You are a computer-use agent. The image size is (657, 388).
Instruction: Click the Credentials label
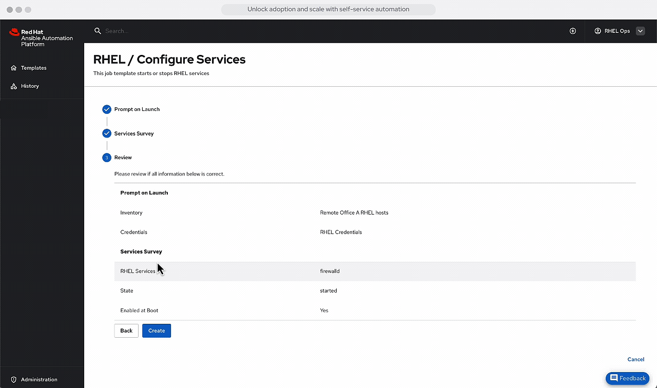[133, 232]
